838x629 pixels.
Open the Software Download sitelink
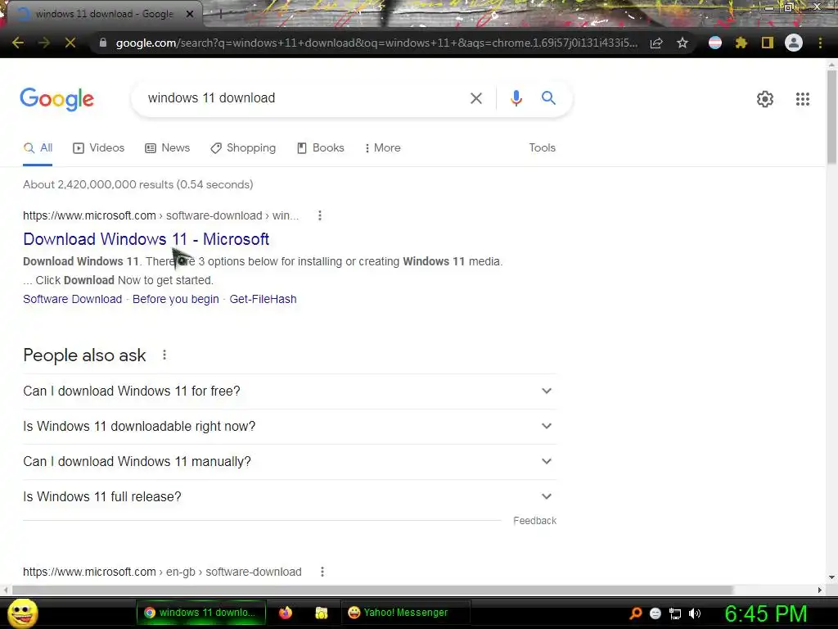[x=73, y=299]
